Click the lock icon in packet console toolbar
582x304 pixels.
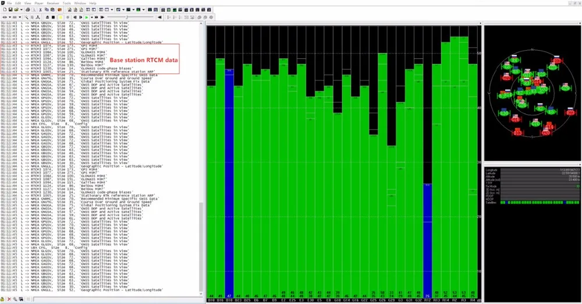(2, 299)
